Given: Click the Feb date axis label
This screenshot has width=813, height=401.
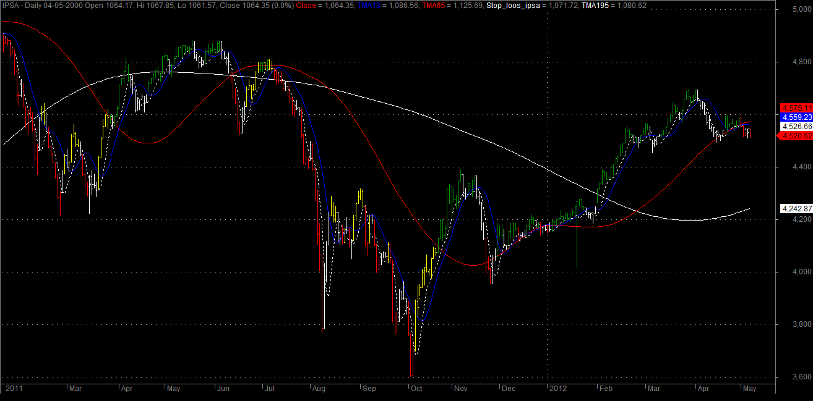Looking at the screenshot, I should [605, 389].
